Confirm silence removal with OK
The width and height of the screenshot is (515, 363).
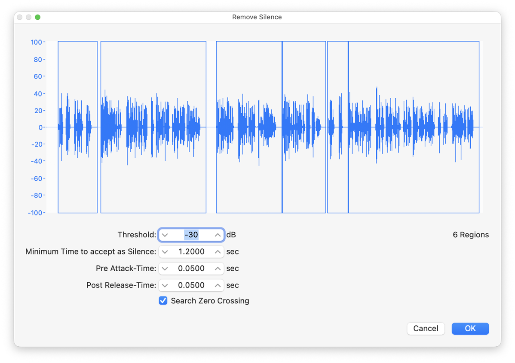[470, 328]
